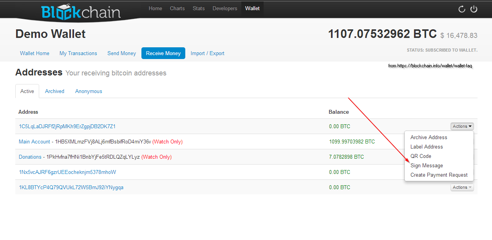
Task: Open the Stats page
Action: click(x=199, y=8)
